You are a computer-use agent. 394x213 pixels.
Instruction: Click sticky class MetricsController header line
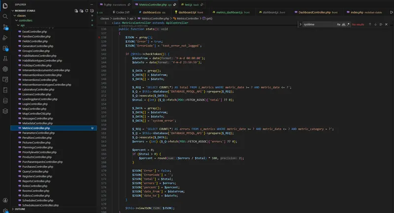[x=150, y=23]
